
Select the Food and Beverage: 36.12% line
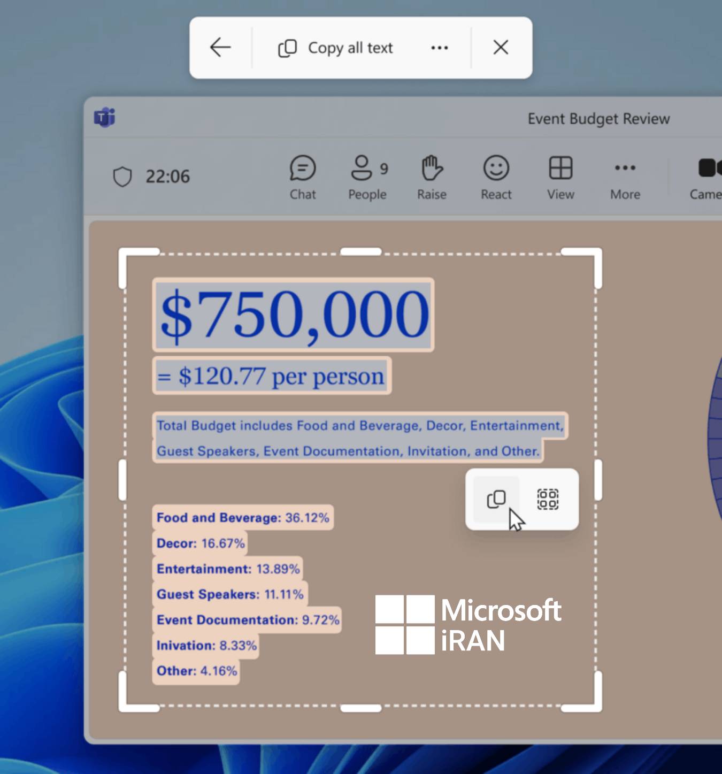click(243, 517)
